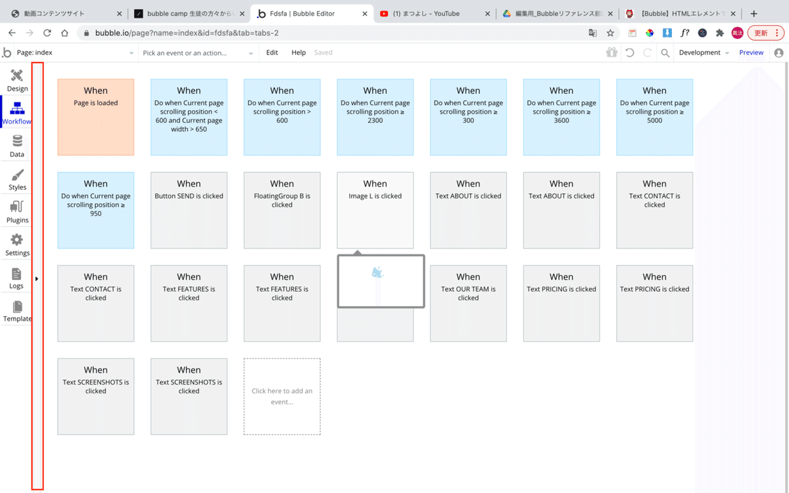Image resolution: width=789 pixels, height=493 pixels.
Task: Select the Page is loaded event
Action: tap(96, 117)
